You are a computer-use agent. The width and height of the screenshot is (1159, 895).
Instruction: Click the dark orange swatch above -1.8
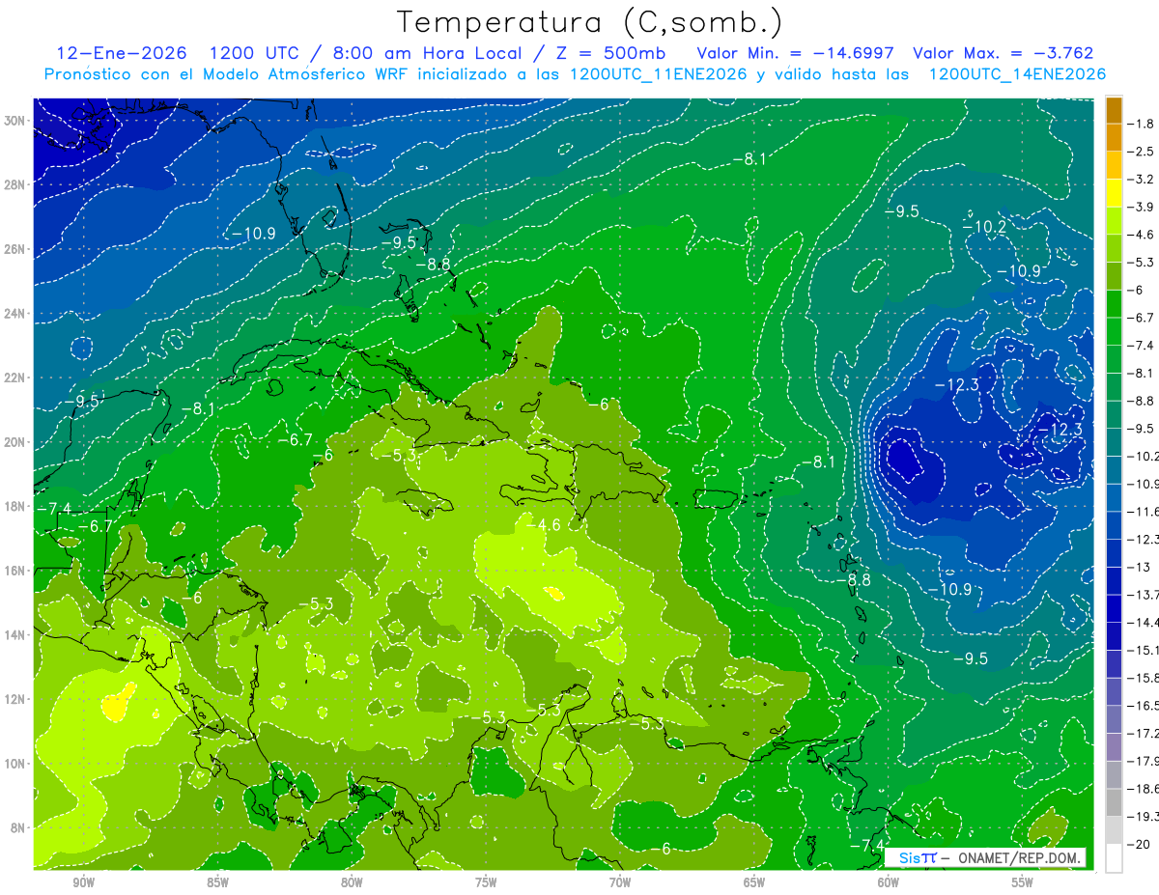tap(1114, 110)
